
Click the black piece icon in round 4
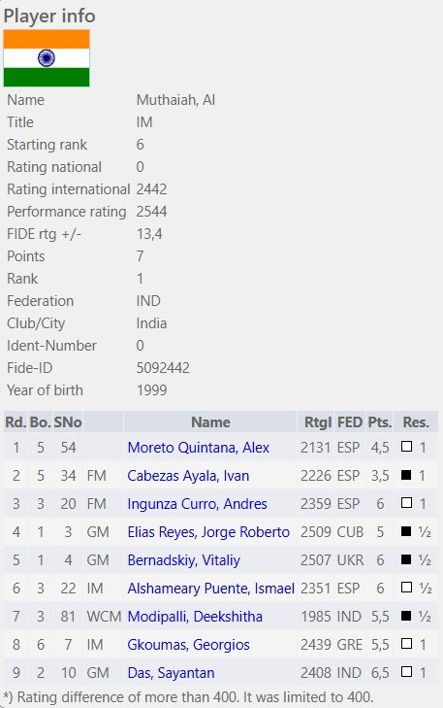(x=406, y=531)
